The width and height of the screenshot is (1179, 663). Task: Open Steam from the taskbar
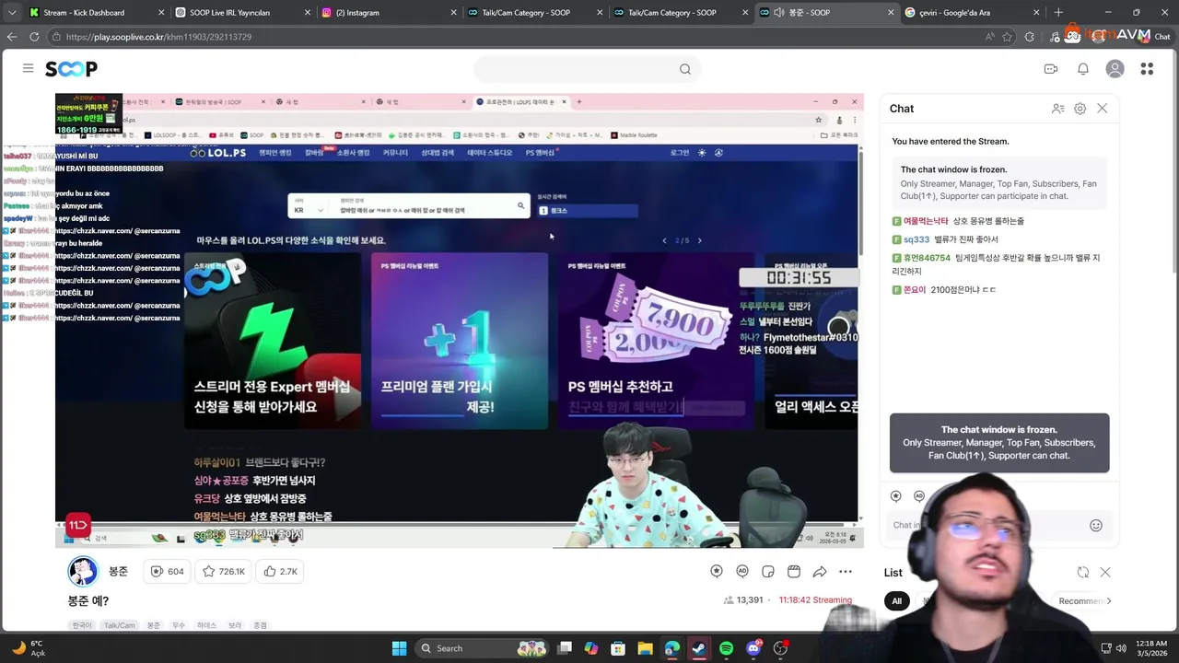click(699, 648)
